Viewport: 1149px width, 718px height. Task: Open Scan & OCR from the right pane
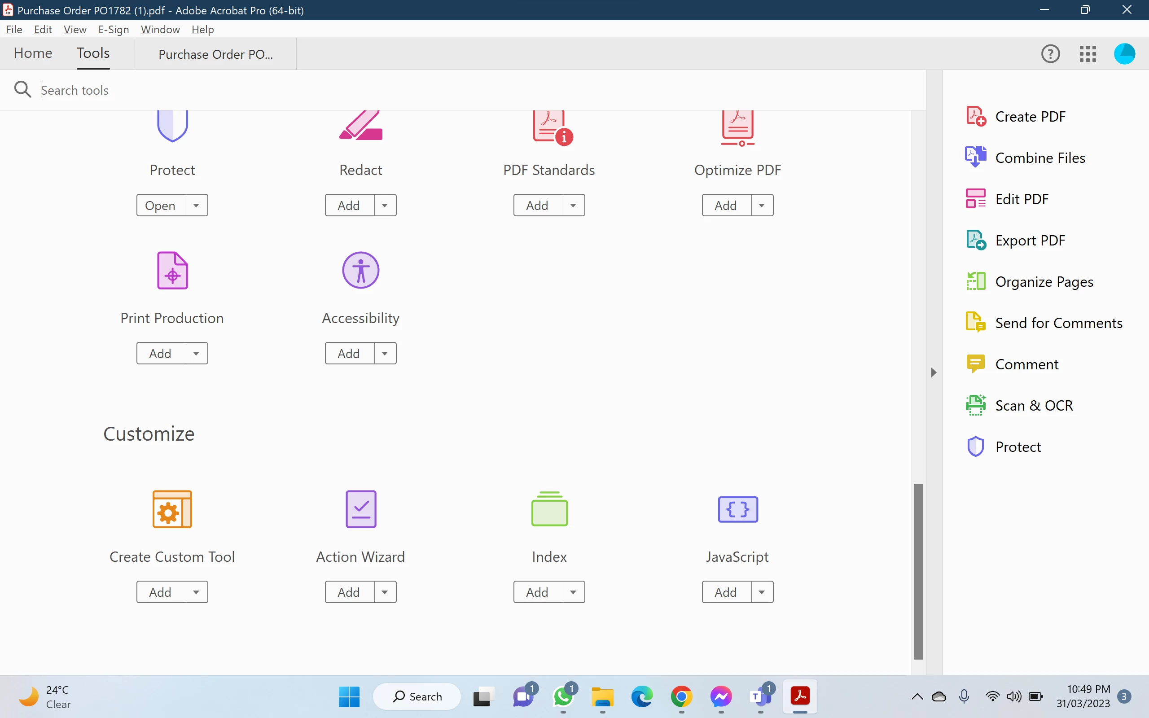[x=1033, y=405]
